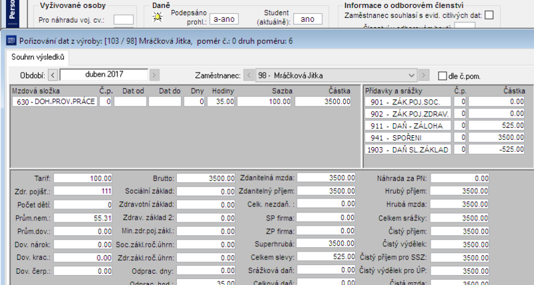Click the Náhrada za PN field
534x285 pixels.
click(x=460, y=178)
